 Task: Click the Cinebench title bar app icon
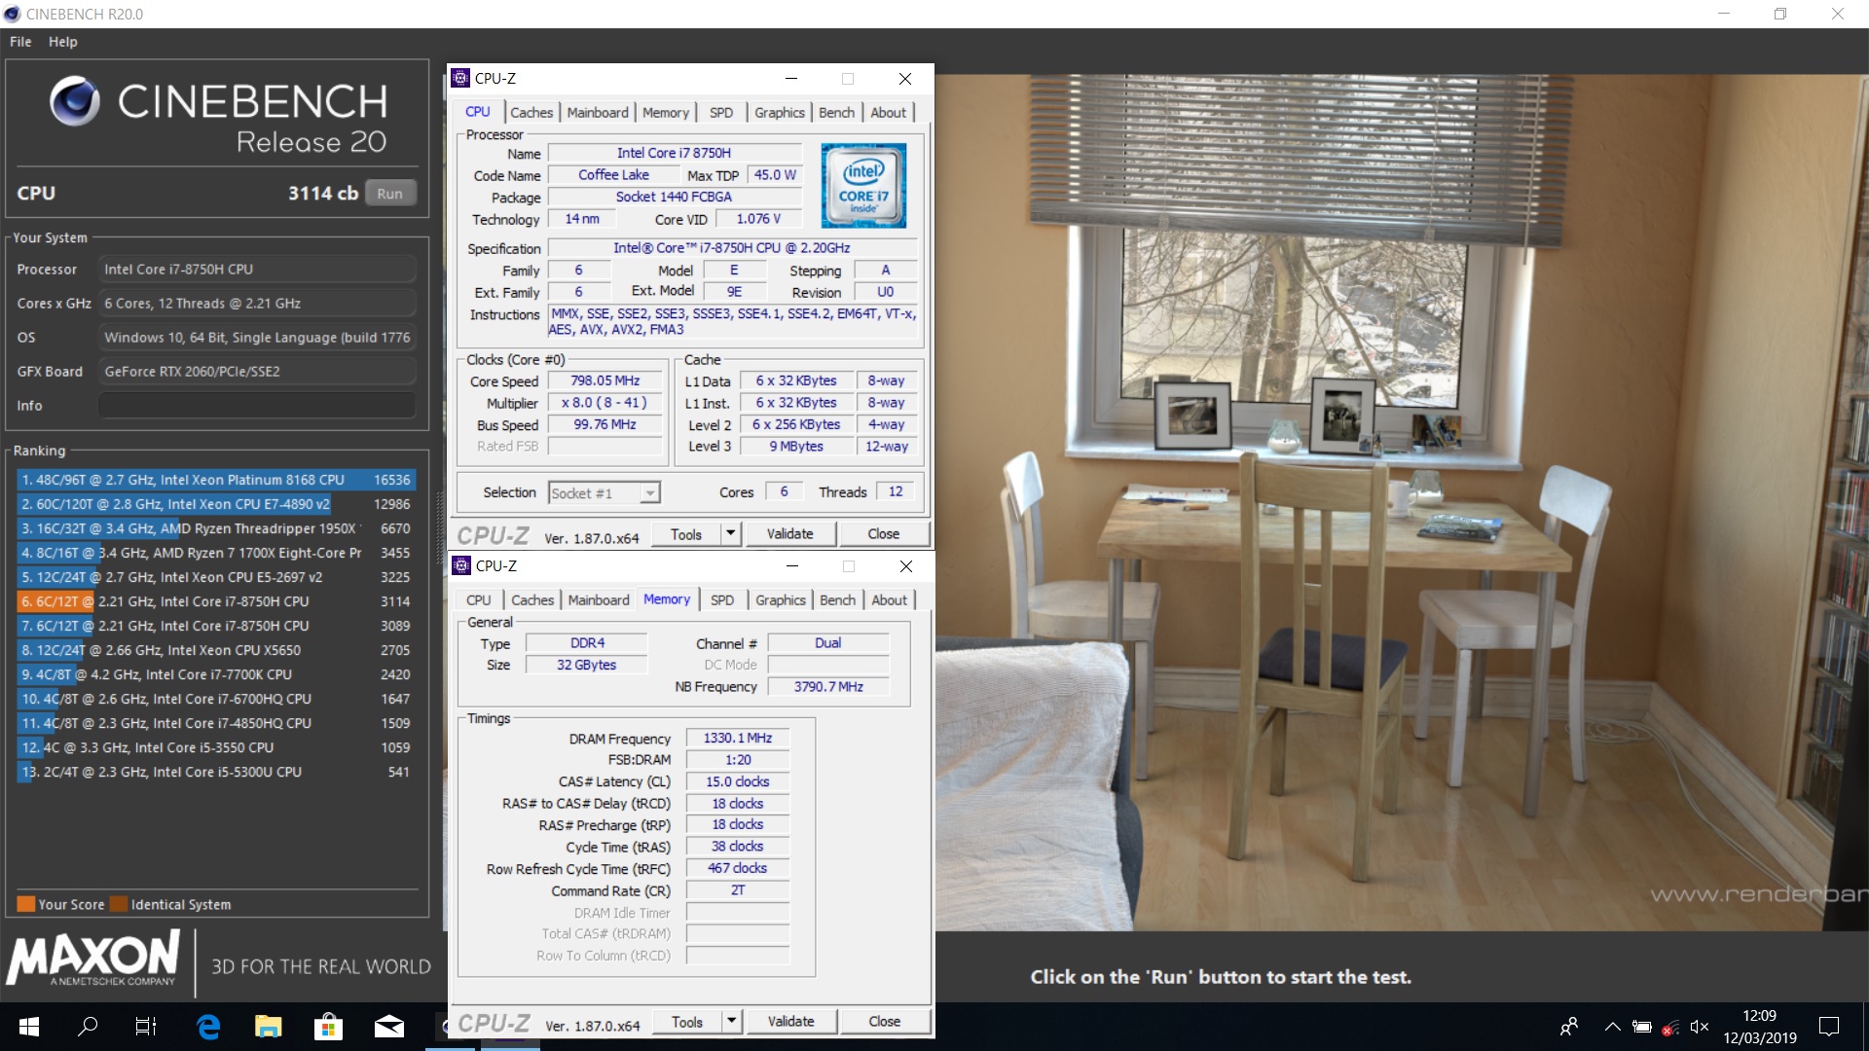point(12,14)
